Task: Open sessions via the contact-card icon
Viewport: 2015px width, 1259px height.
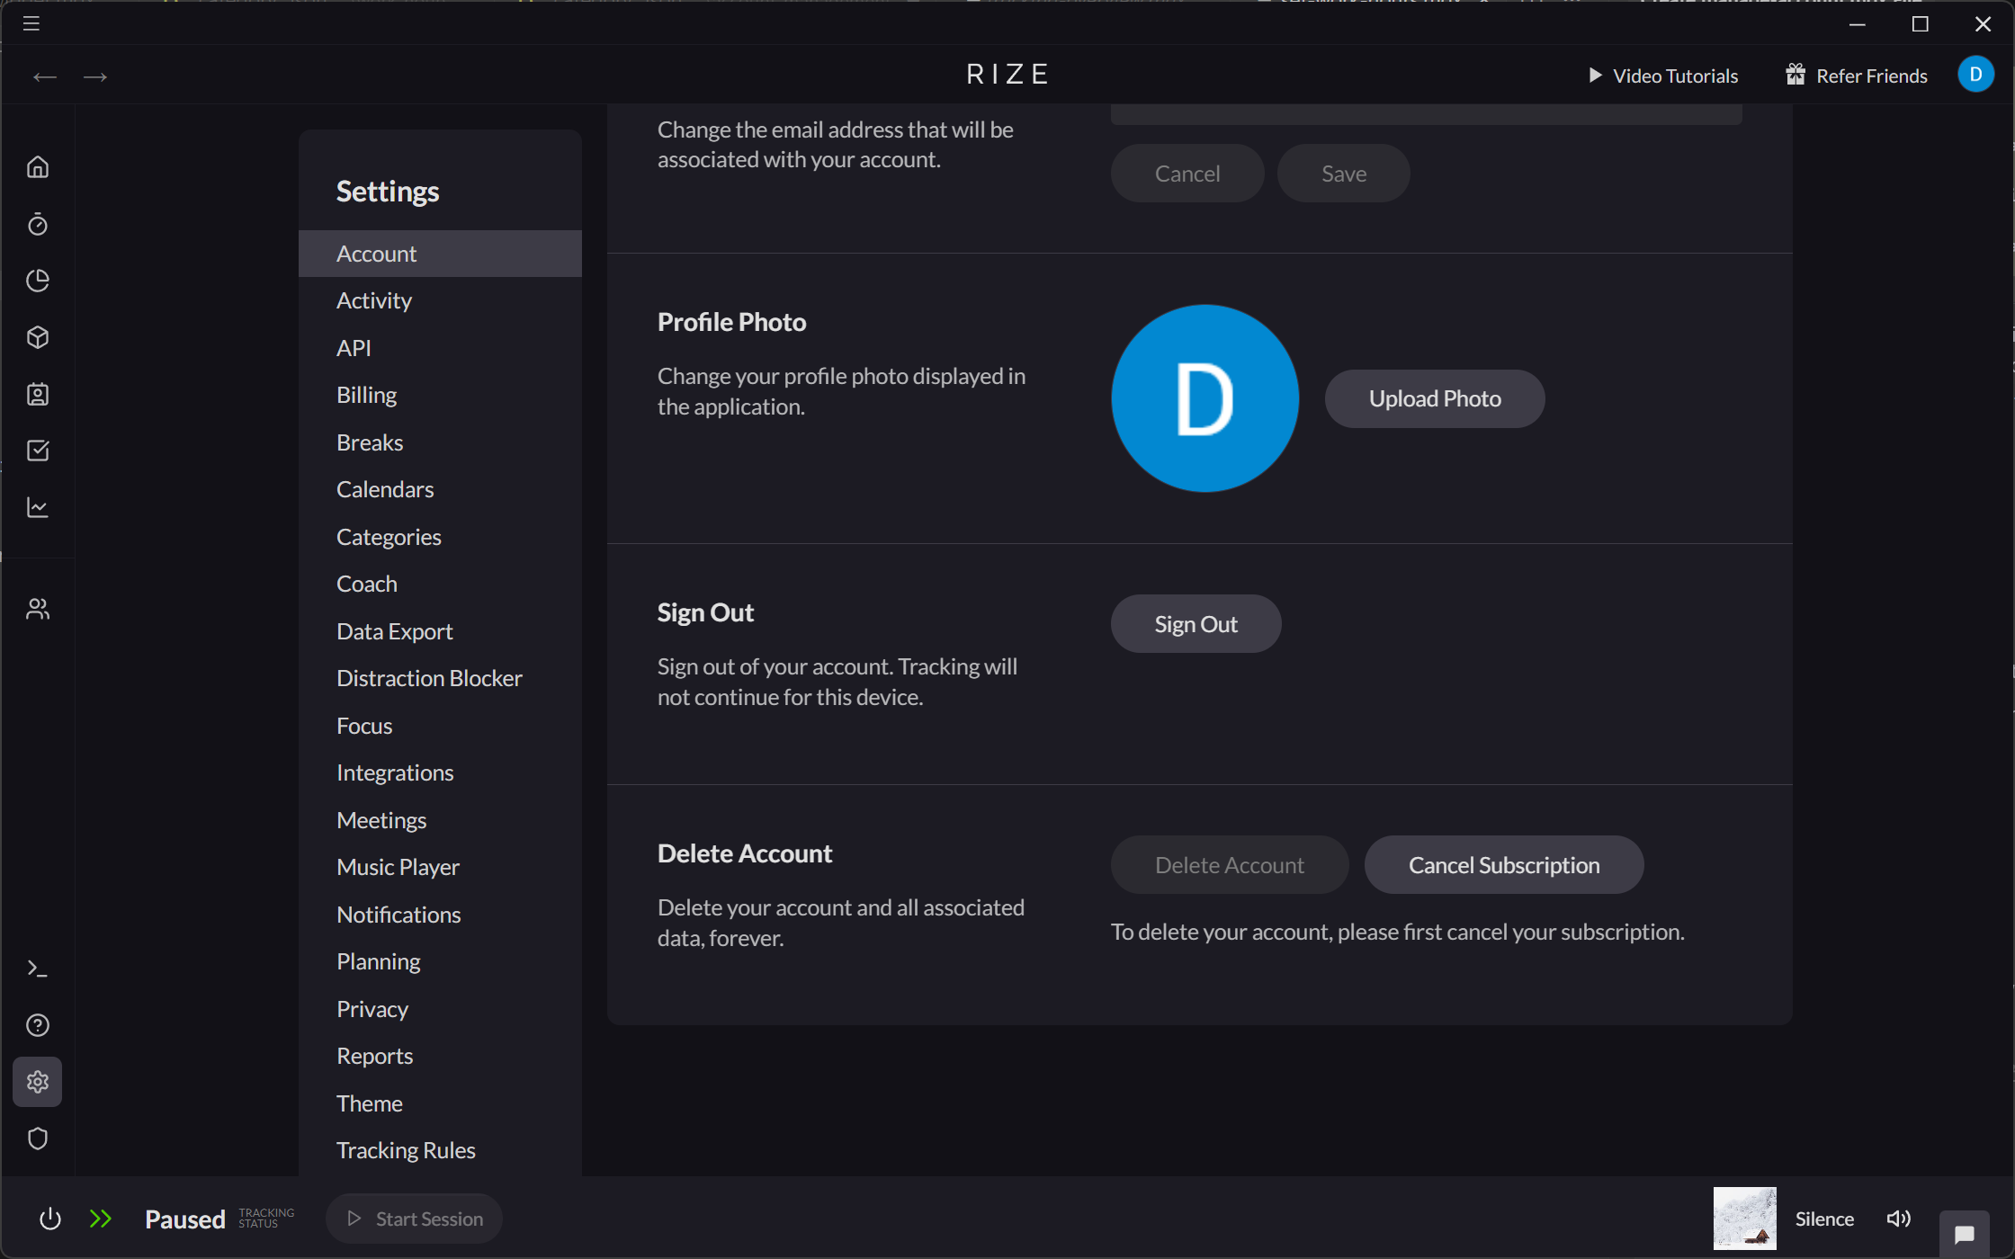Action: click(38, 394)
